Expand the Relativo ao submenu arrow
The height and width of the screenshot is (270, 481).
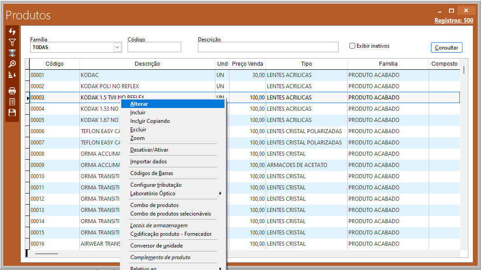pos(220,268)
